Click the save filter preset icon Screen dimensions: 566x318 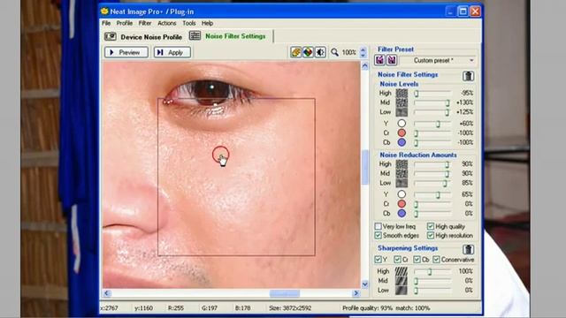click(392, 60)
